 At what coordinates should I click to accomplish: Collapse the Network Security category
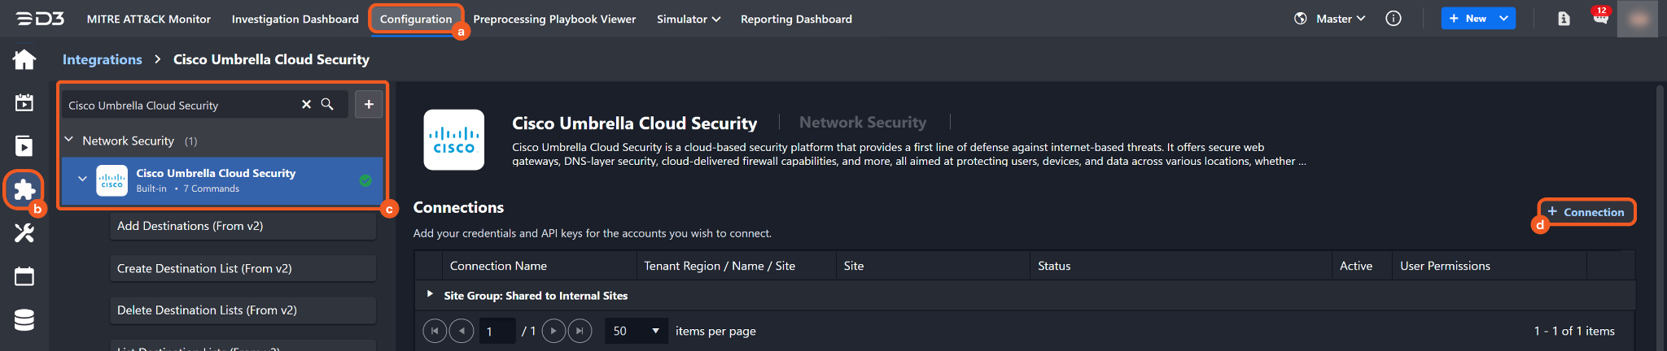[x=69, y=141]
